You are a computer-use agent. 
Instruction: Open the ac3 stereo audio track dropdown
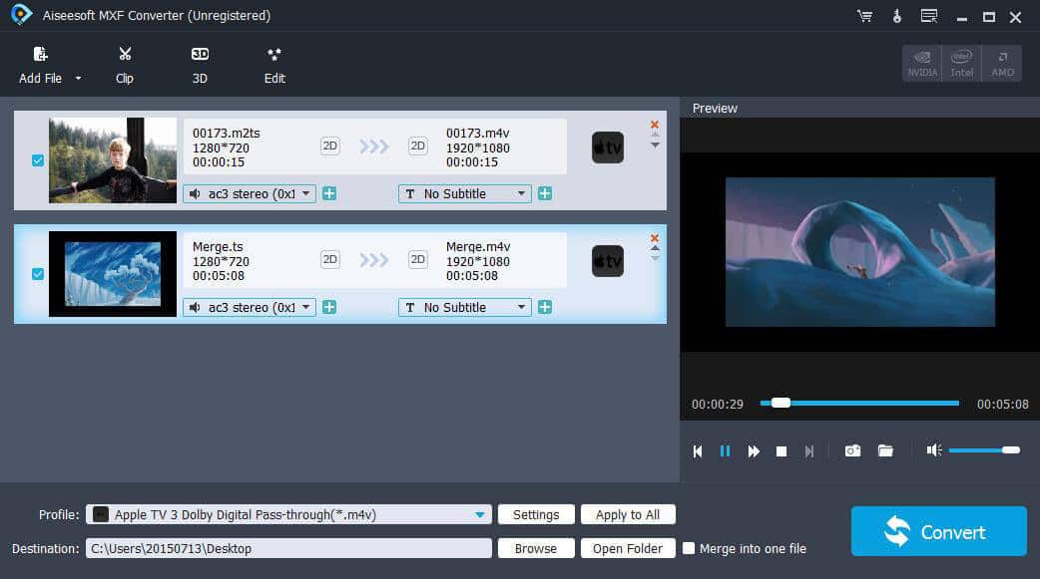249,193
